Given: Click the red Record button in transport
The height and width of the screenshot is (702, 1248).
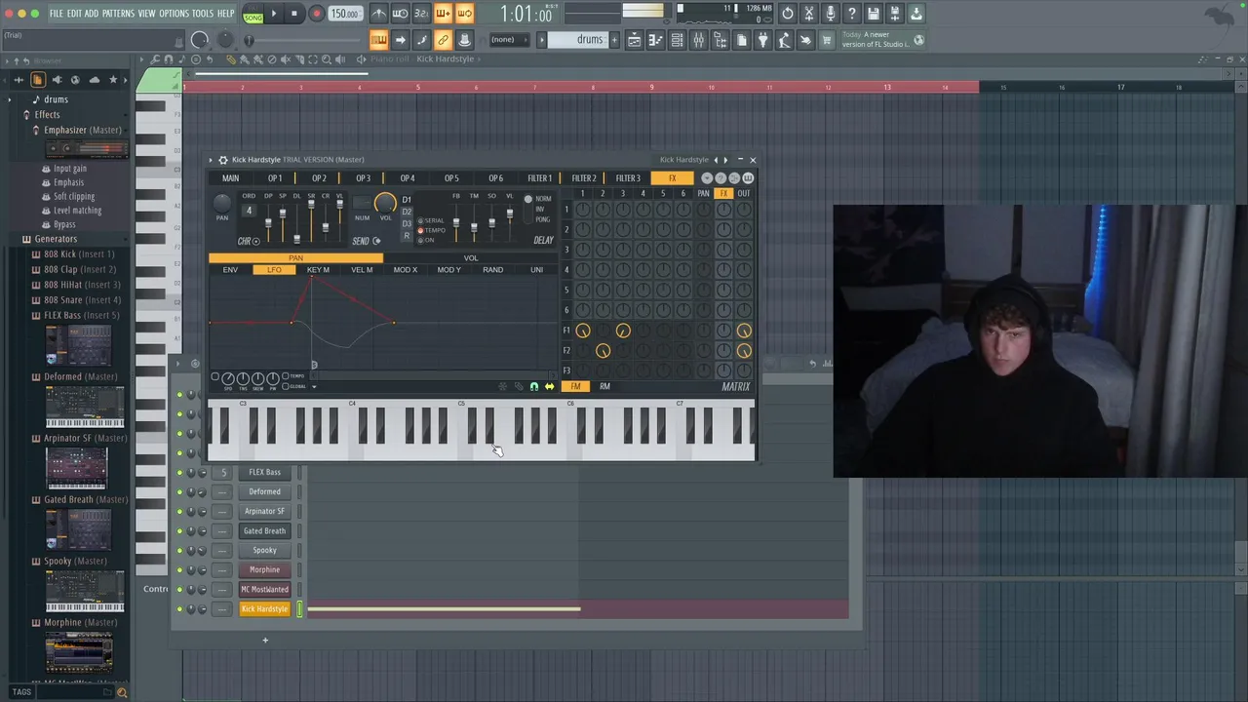Looking at the screenshot, I should (x=316, y=14).
